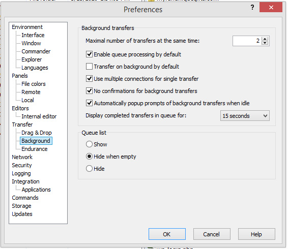Confirm settings with the OK button
The image size is (288, 249).
(x=167, y=234)
